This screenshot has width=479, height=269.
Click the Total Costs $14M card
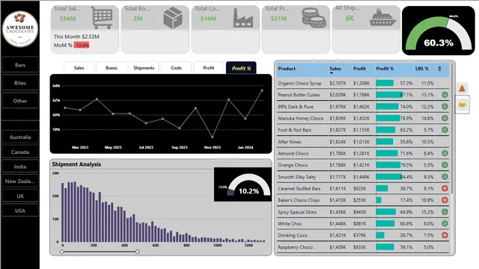[x=225, y=29]
